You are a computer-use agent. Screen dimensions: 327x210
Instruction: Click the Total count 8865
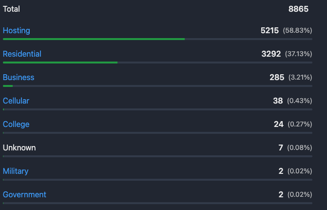click(x=298, y=9)
